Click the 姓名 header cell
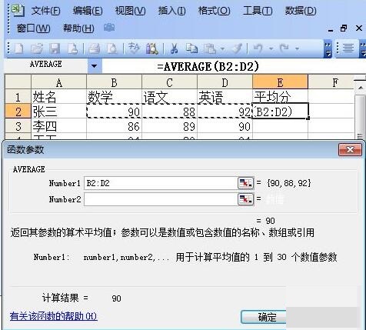This screenshot has width=366, height=330. click(58, 97)
